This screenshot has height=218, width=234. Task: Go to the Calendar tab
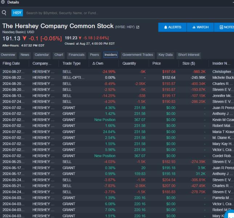[42, 55]
